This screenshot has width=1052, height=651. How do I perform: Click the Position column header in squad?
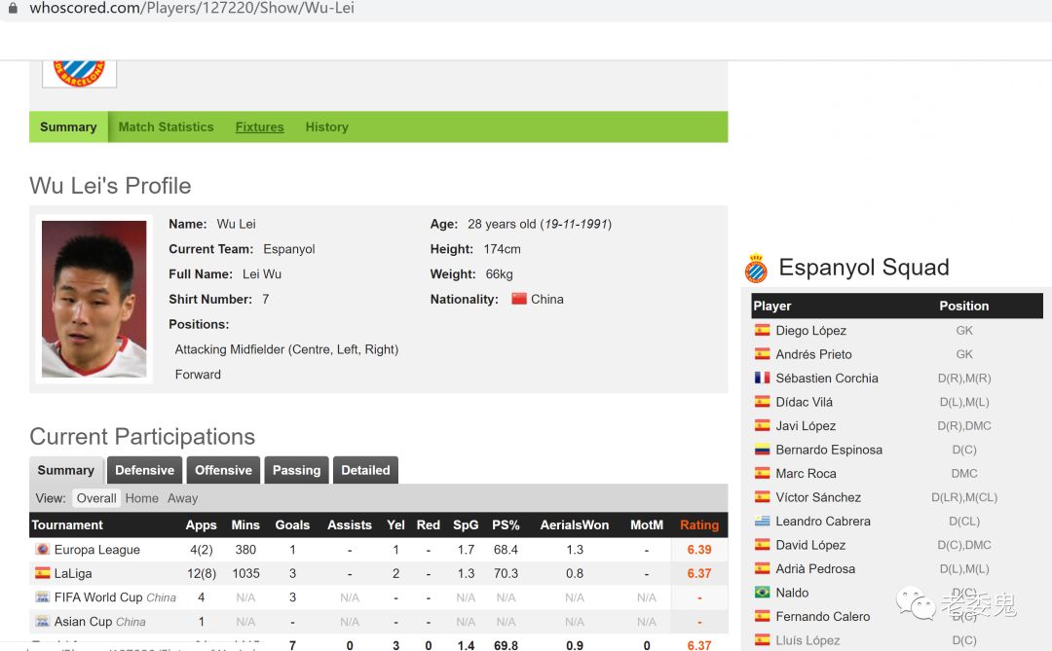pos(963,306)
